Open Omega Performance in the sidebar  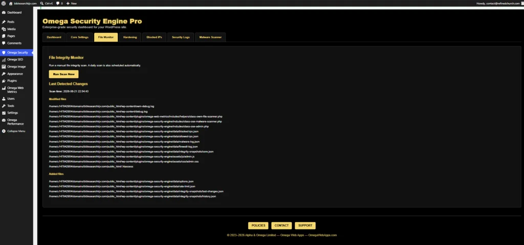(16, 122)
